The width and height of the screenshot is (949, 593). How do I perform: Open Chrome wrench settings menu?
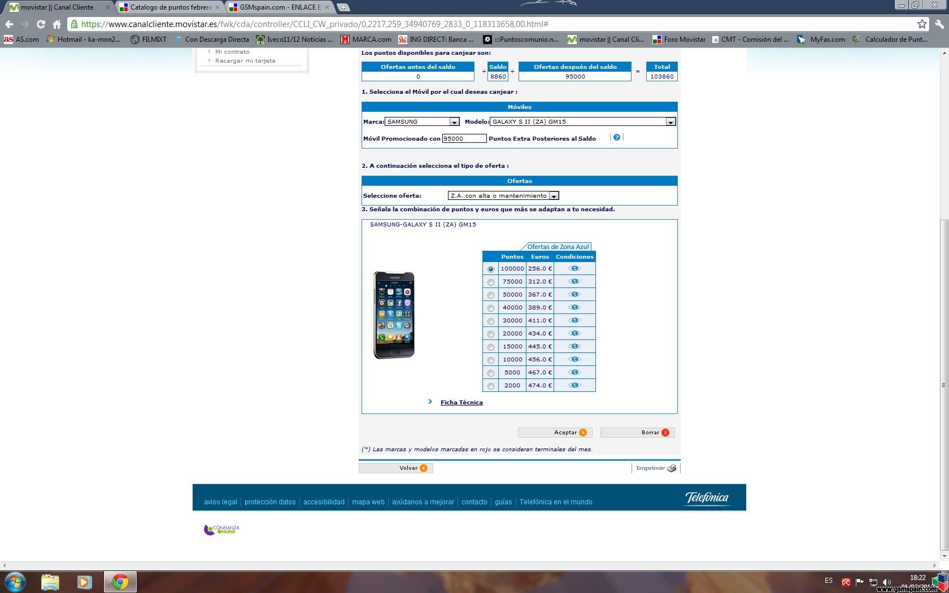[939, 24]
